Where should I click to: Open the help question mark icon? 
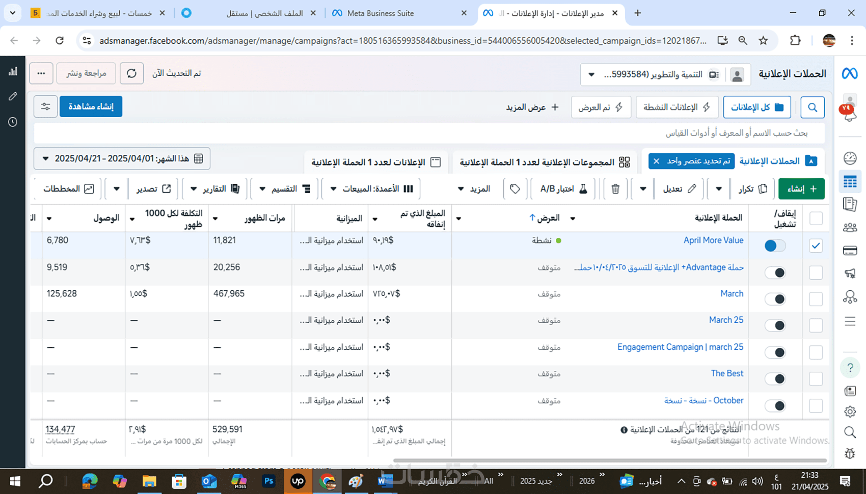850,368
